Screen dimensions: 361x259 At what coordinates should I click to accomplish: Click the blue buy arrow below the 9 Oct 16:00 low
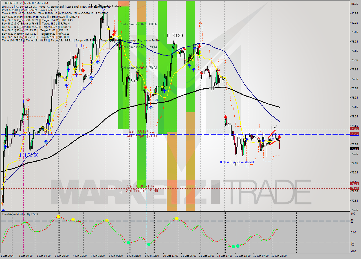point(151,107)
